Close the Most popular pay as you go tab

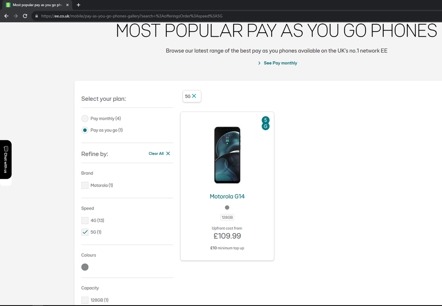point(67,5)
